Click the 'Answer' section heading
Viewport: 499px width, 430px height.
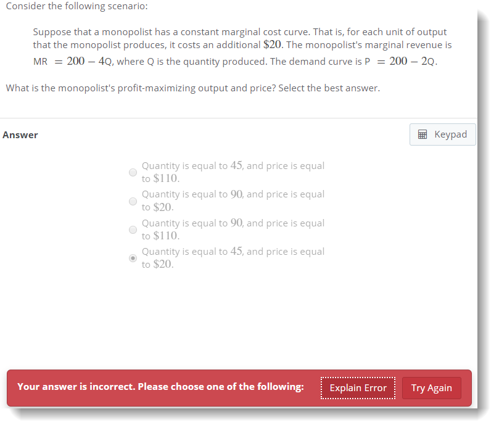[20, 135]
